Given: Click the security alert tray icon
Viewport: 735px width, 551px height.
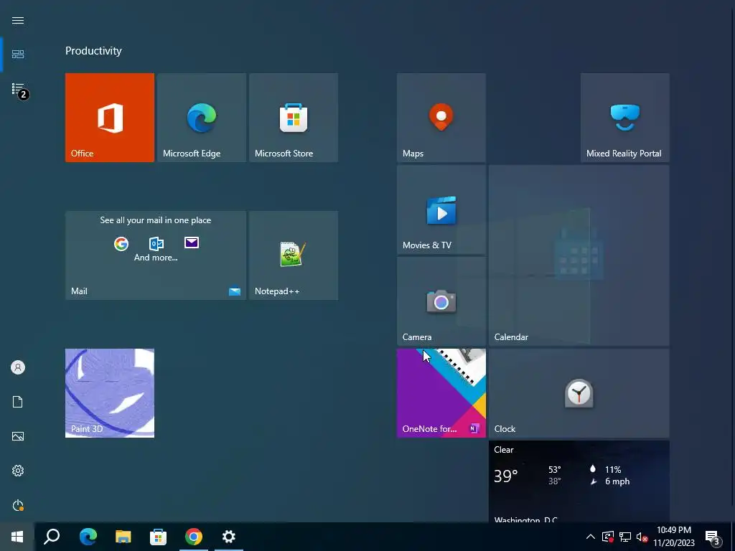Looking at the screenshot, I should coord(608,537).
